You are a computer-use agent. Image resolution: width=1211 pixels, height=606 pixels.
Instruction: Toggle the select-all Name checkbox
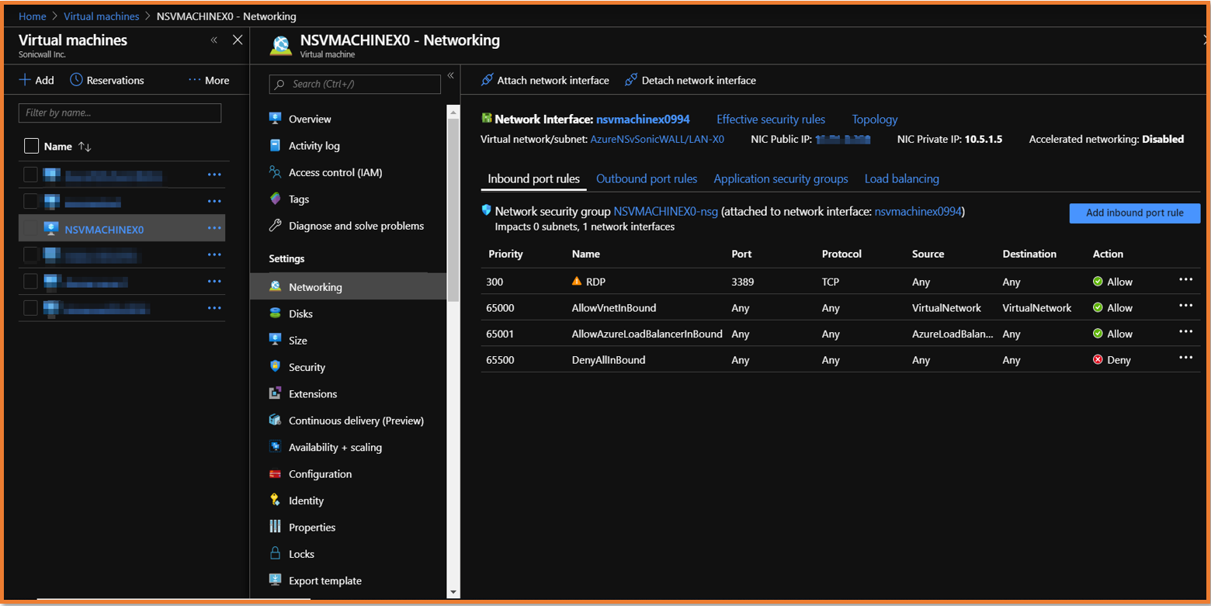click(31, 146)
